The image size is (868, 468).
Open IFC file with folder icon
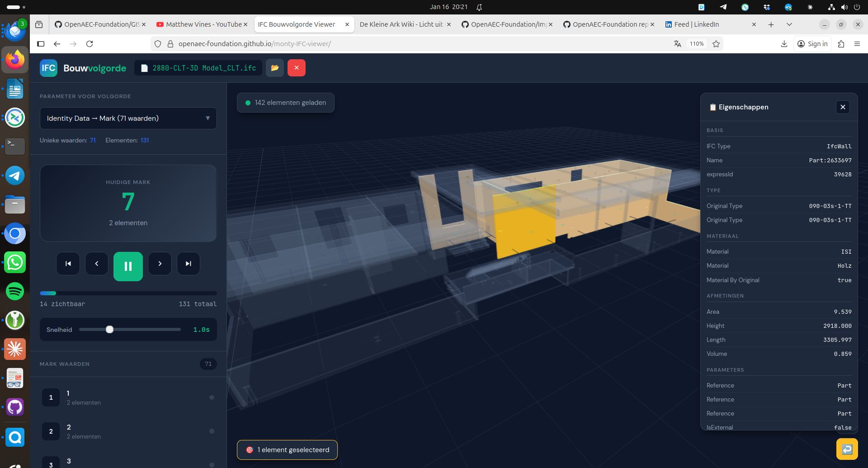click(x=274, y=68)
